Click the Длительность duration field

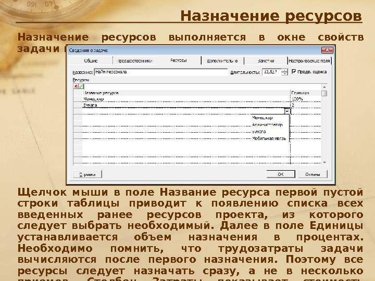272,72
